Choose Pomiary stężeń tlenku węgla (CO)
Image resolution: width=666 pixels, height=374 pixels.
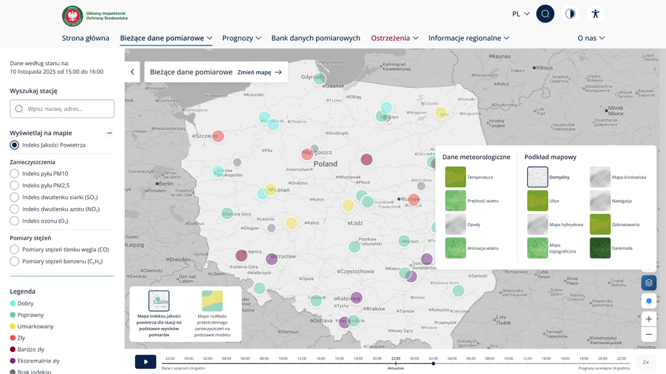pos(14,250)
